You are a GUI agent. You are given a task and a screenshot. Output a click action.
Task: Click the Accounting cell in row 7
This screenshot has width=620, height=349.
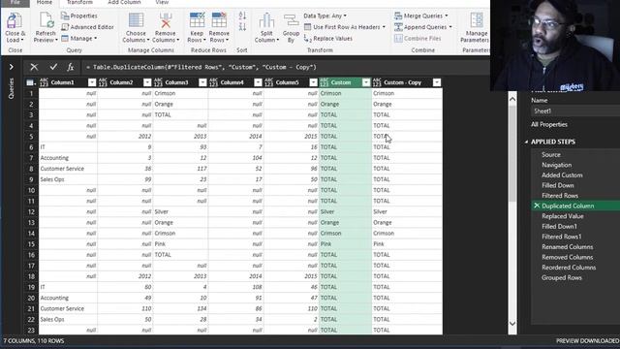click(x=68, y=158)
